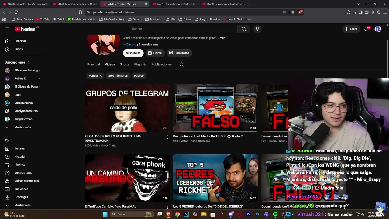Open the Popular sort dropdown
Screen dimensions: 389x219
pyautogui.click(x=95, y=76)
